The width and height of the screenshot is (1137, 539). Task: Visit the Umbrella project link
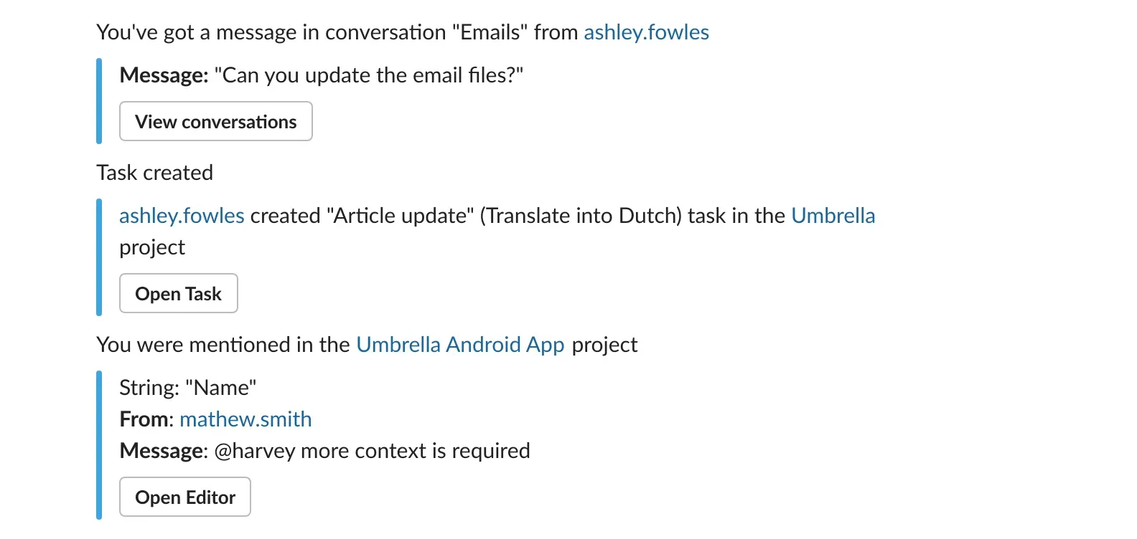pyautogui.click(x=833, y=216)
